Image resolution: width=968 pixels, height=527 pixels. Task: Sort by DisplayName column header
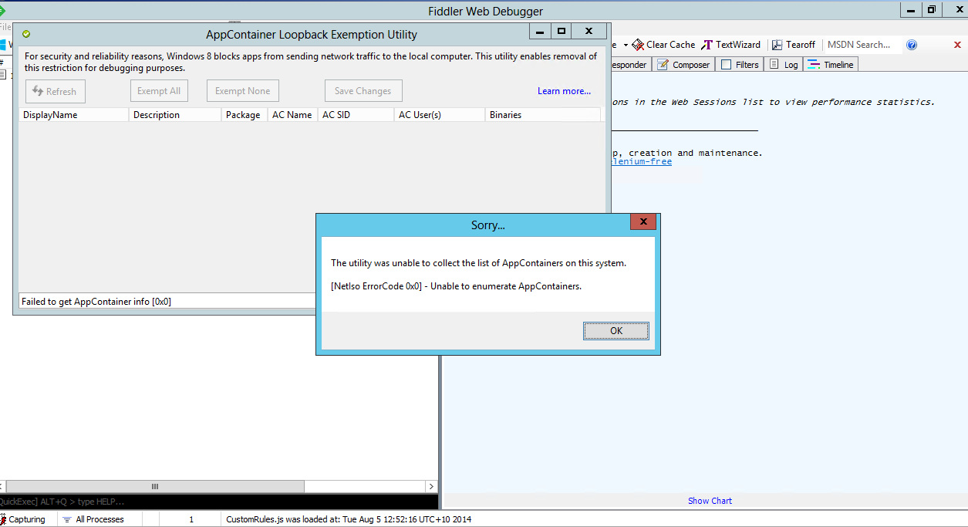73,115
